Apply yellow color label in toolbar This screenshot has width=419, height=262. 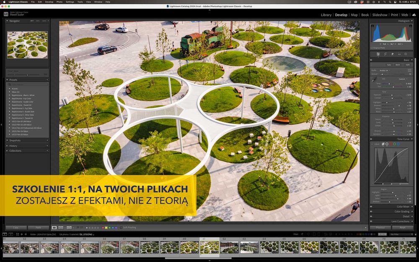[x=106, y=228]
